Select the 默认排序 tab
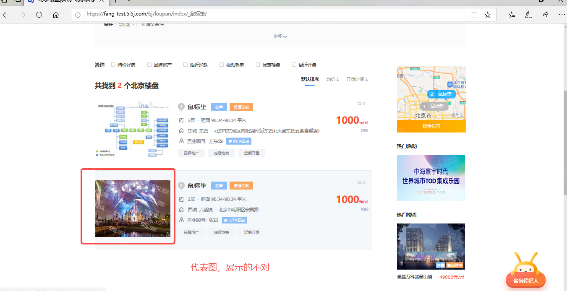The width and height of the screenshot is (567, 291). [x=310, y=79]
